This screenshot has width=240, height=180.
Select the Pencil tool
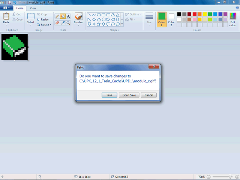(x=57, y=16)
